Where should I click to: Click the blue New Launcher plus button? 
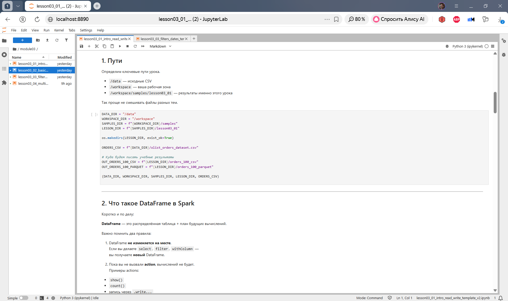(x=22, y=40)
